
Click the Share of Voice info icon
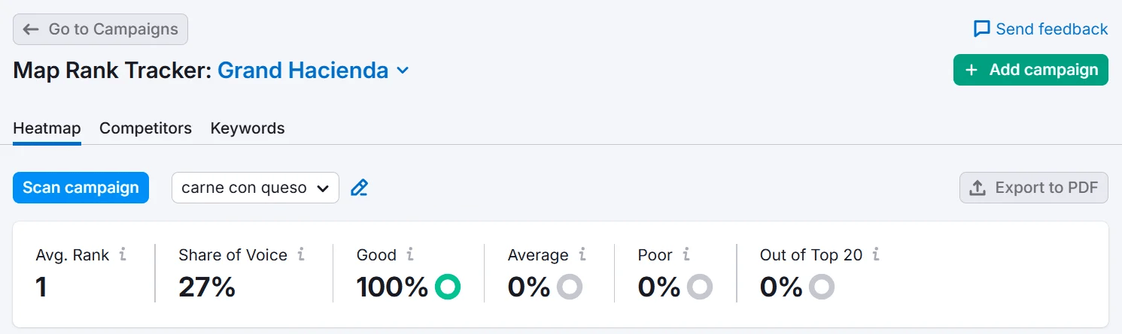[x=301, y=254]
